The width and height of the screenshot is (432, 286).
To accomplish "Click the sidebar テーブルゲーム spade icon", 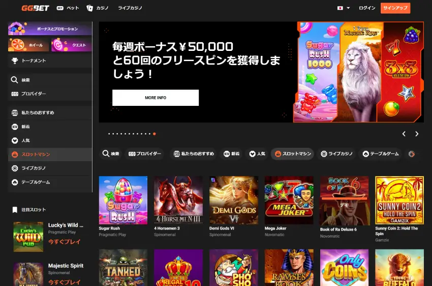I will tap(15, 182).
